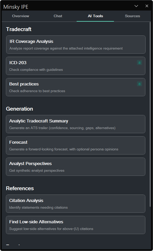Click the 'Identify statements needing citations' text
The height and width of the screenshot is (251, 153).
(38, 207)
